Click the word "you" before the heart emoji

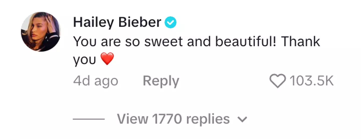point(84,60)
